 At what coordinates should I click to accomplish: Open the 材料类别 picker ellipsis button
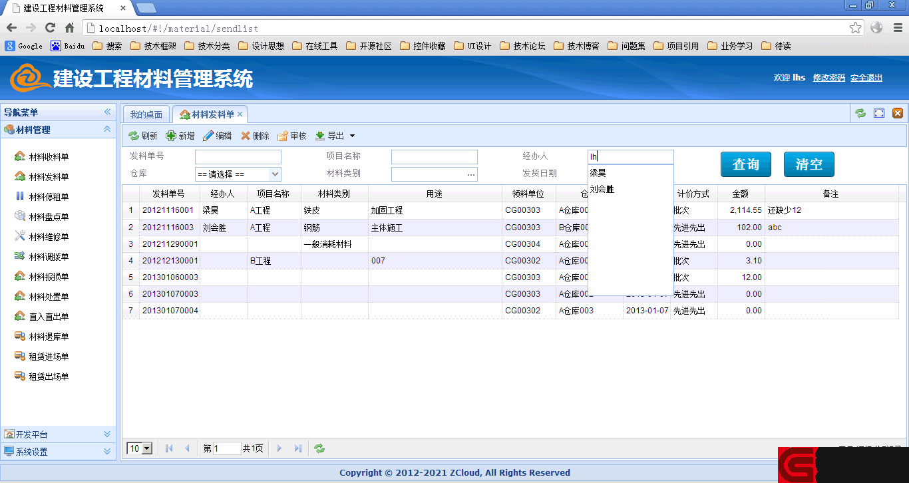pyautogui.click(x=472, y=174)
